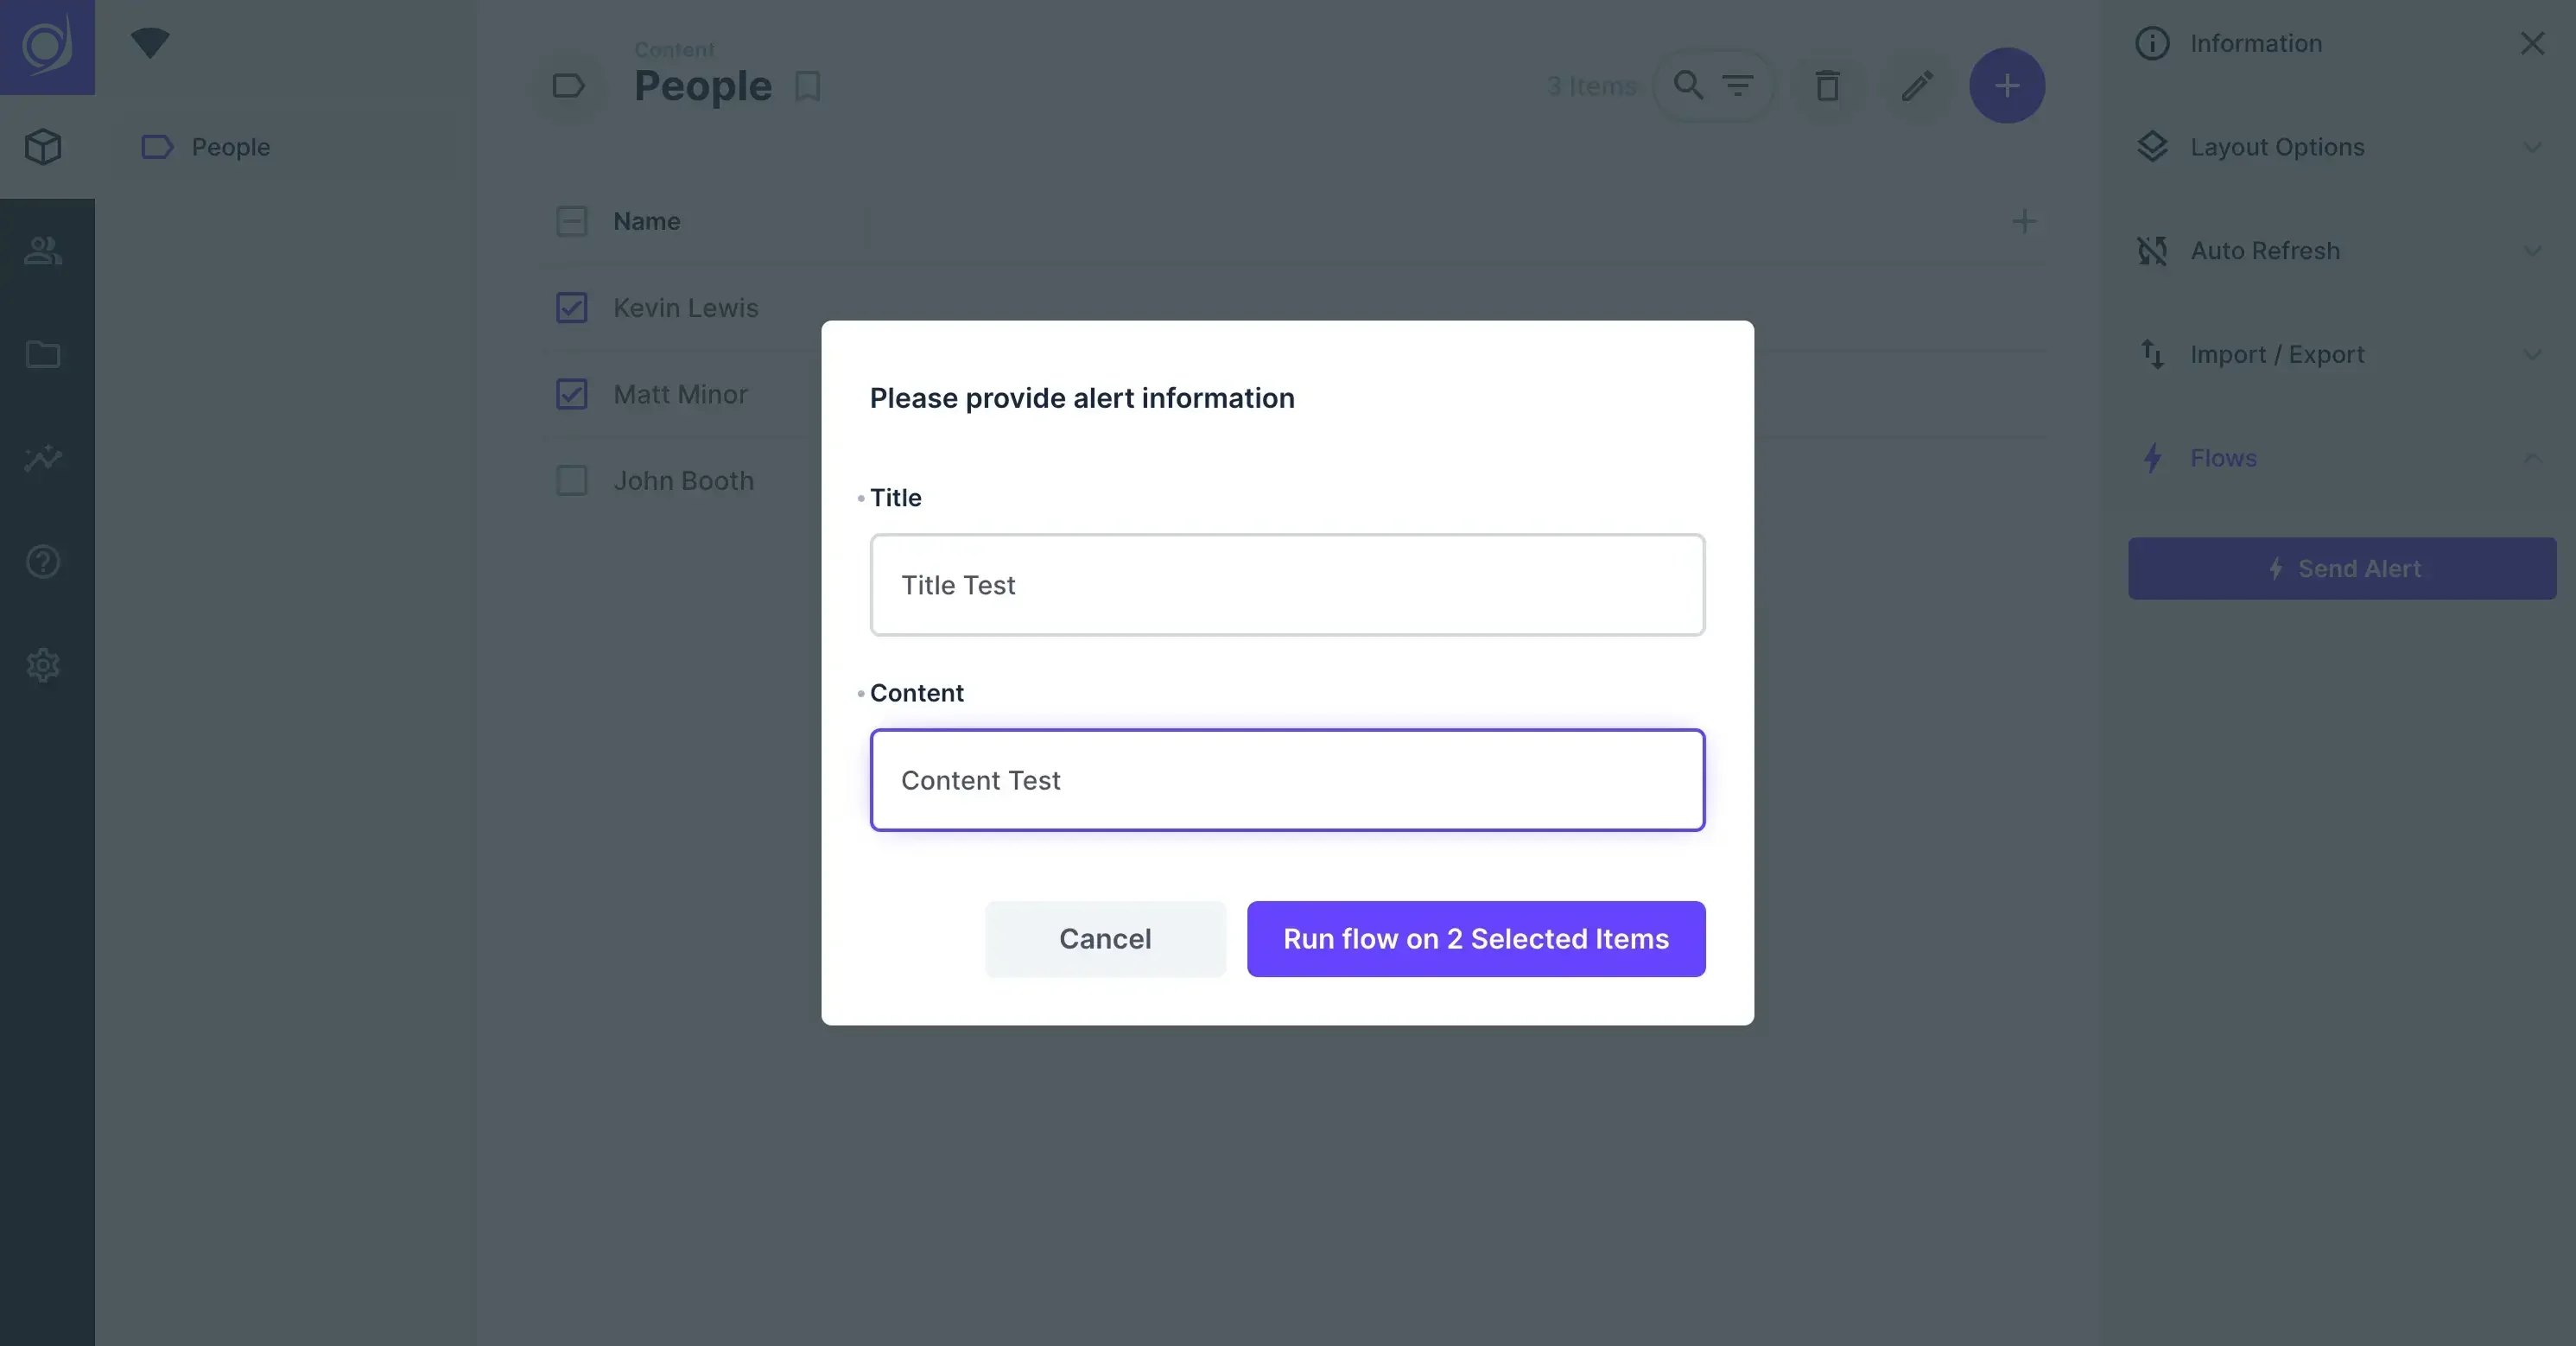Click the edit pencil icon
The image size is (2576, 1346).
(x=1916, y=85)
